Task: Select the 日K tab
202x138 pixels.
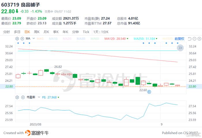Action: point(27,32)
